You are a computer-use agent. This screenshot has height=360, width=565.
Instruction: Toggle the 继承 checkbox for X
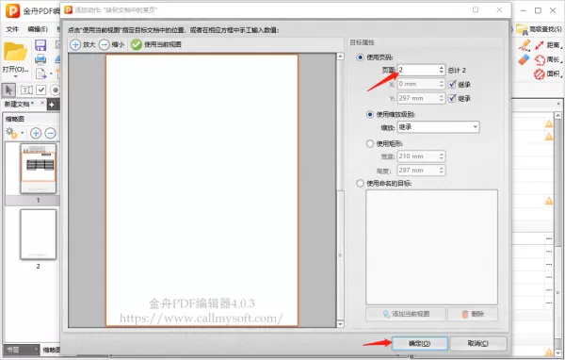coord(452,84)
